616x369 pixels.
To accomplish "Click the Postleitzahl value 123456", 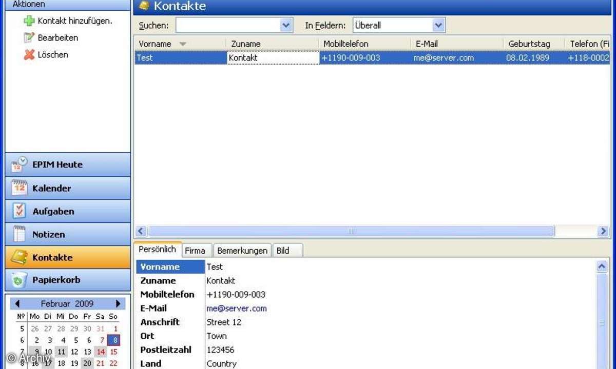I will (x=220, y=350).
